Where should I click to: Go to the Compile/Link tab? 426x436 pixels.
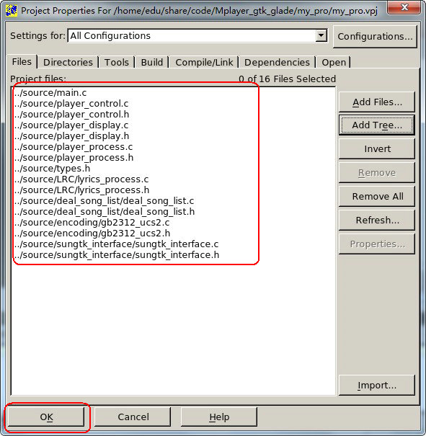point(204,62)
